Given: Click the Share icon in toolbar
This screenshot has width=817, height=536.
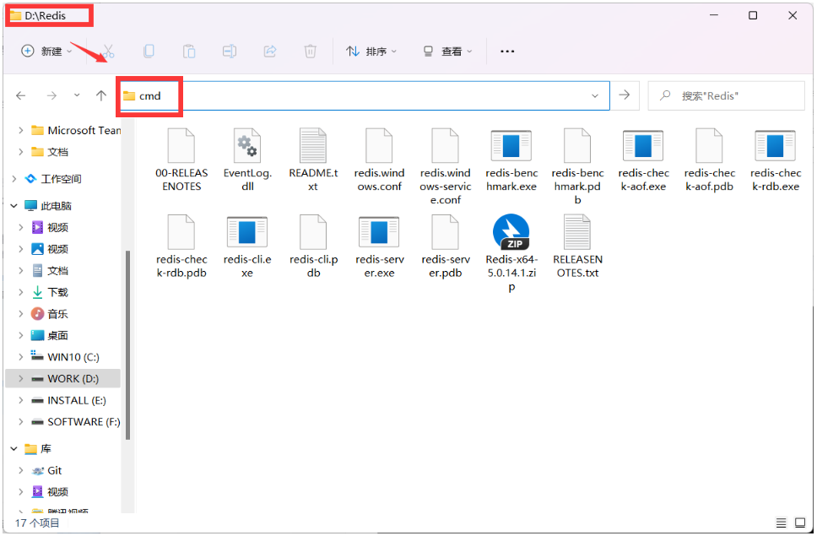Looking at the screenshot, I should coord(270,51).
